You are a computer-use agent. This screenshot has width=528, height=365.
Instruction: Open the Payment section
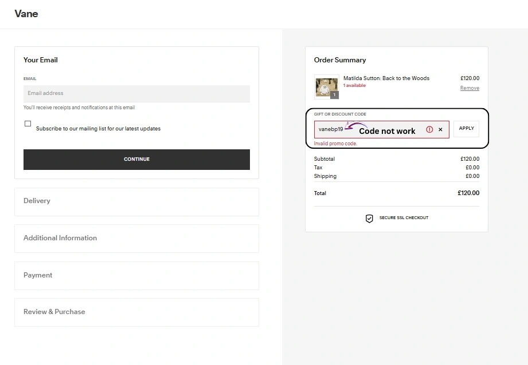(x=136, y=275)
